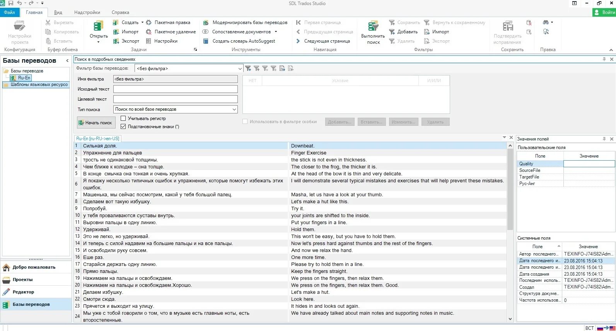
Task: Click the Выполнить поиск ribbon button
Action: 373,32
